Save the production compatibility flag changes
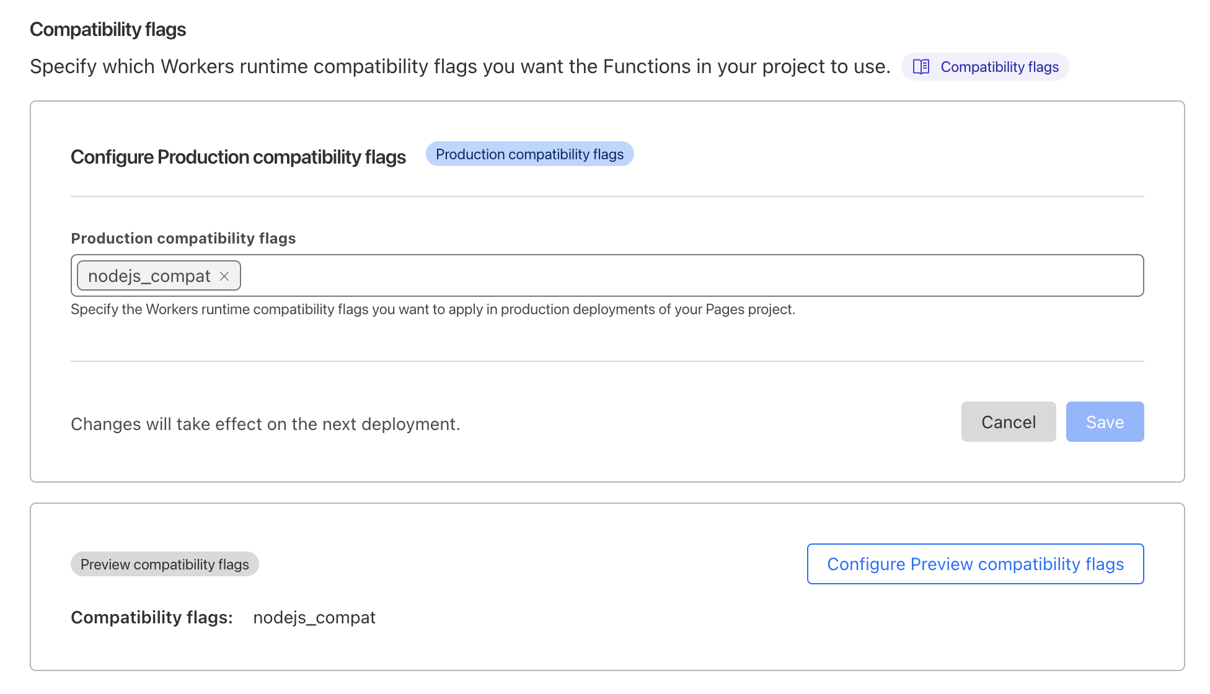 click(1104, 421)
